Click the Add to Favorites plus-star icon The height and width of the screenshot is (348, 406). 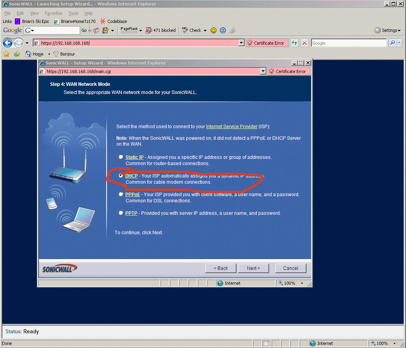point(17,54)
